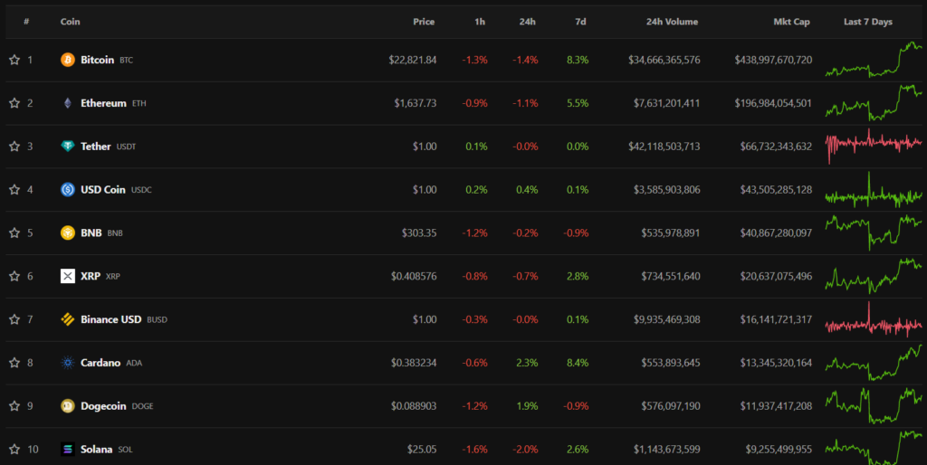
Task: Click the Solana logo icon
Action: point(68,449)
